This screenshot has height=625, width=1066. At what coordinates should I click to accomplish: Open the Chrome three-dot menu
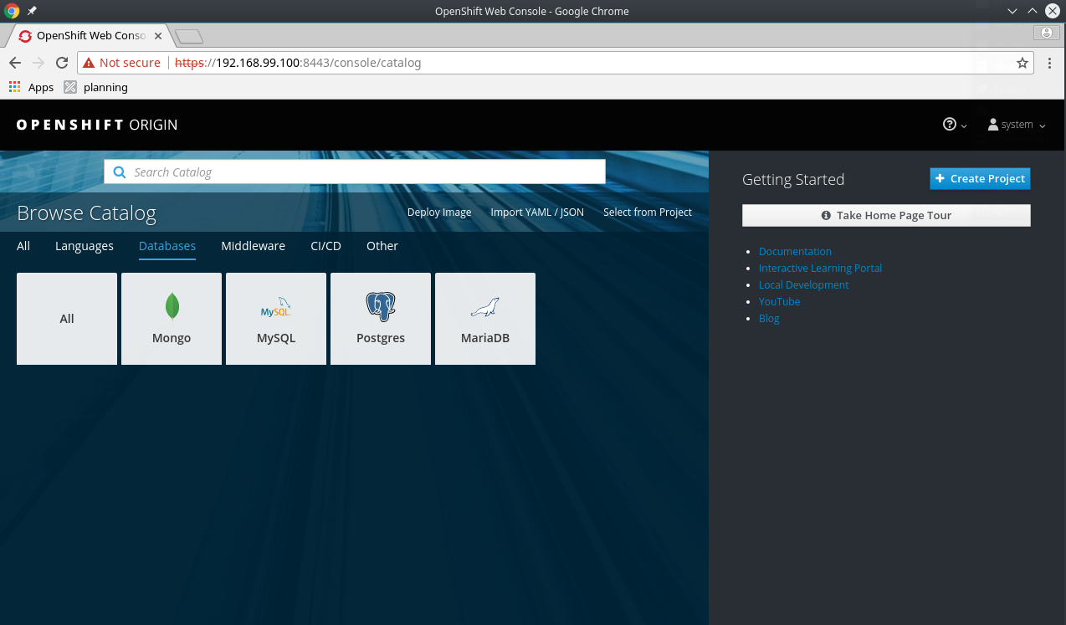(1049, 63)
